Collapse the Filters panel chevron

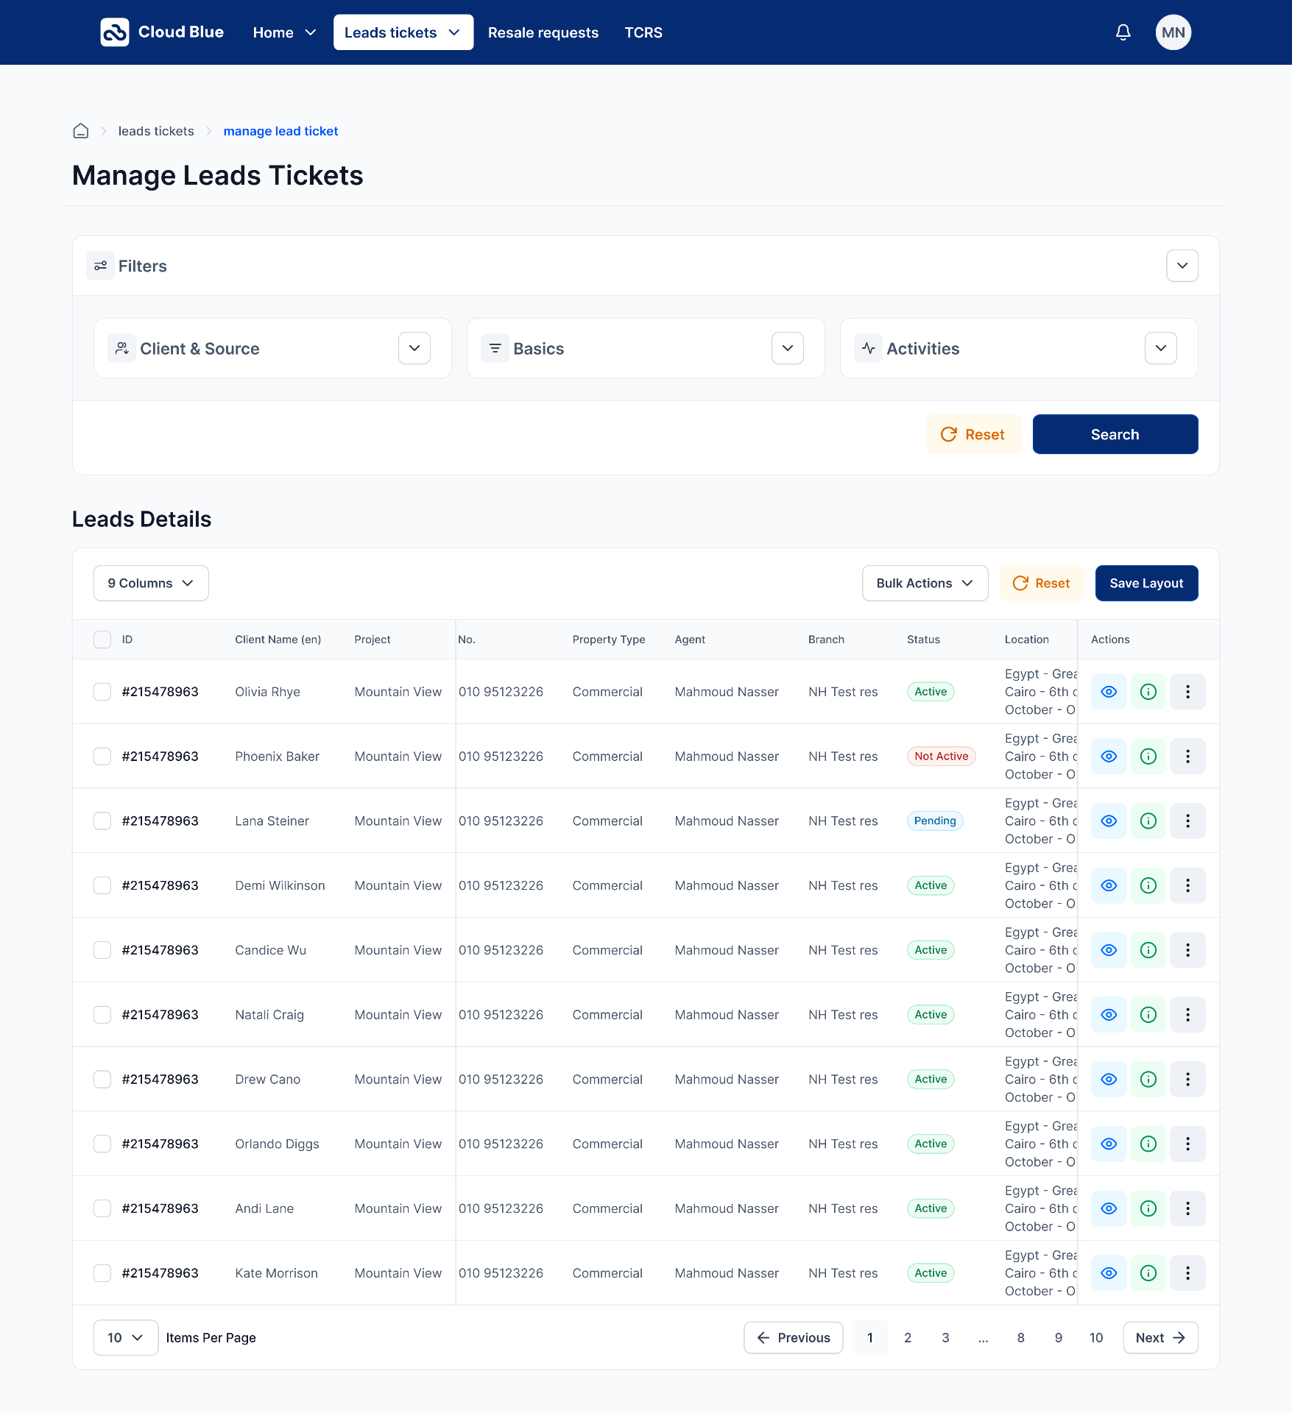(1182, 266)
